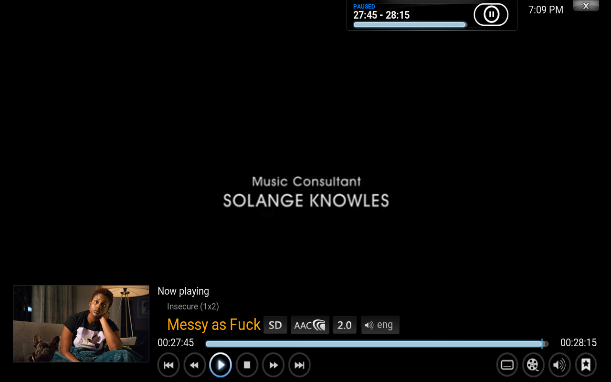Close the OSD with X button
This screenshot has height=382, width=611.
click(x=586, y=6)
